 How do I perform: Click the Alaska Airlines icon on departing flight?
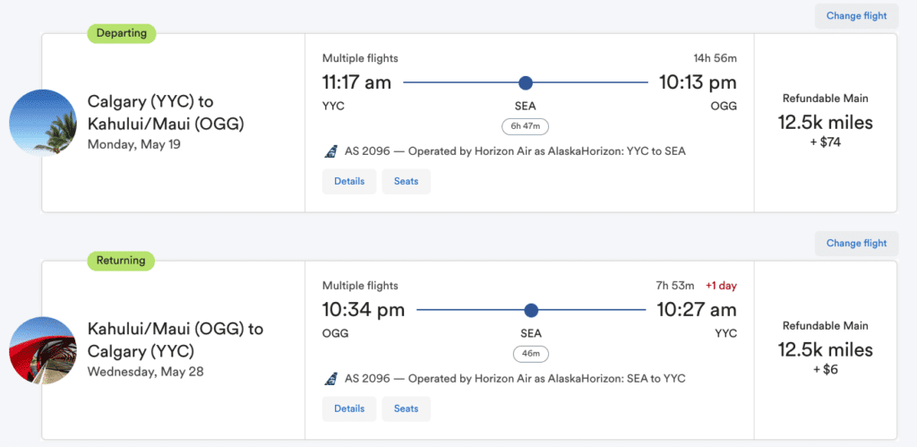(330, 151)
